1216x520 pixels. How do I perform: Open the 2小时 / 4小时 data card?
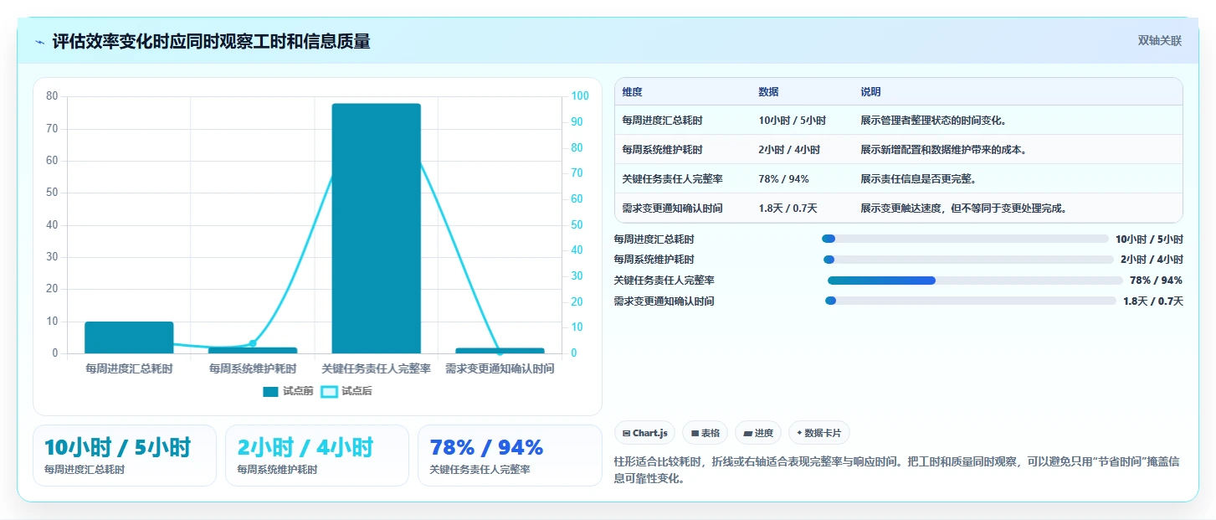(317, 456)
